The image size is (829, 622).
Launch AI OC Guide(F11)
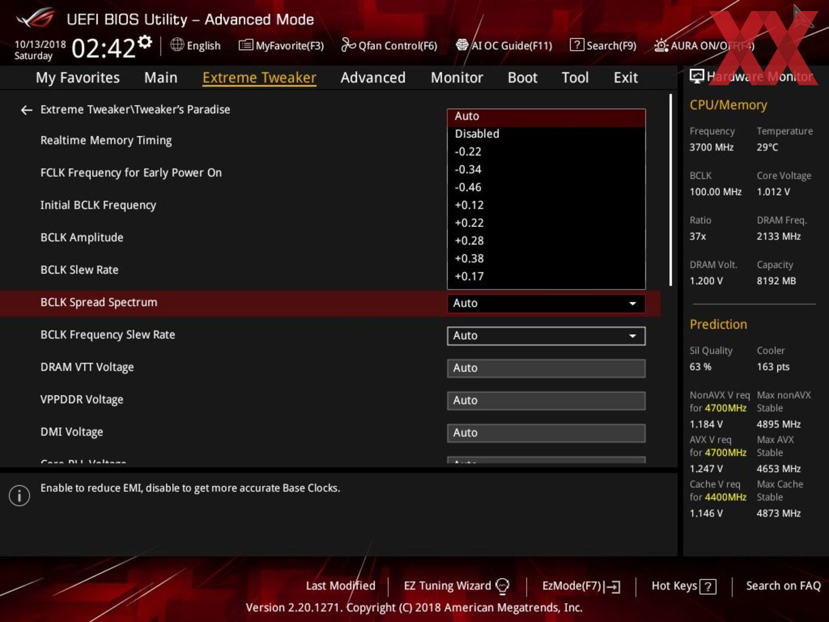tap(504, 45)
